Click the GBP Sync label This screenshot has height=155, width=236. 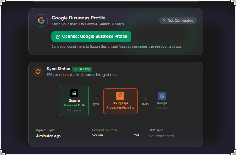[156, 130]
